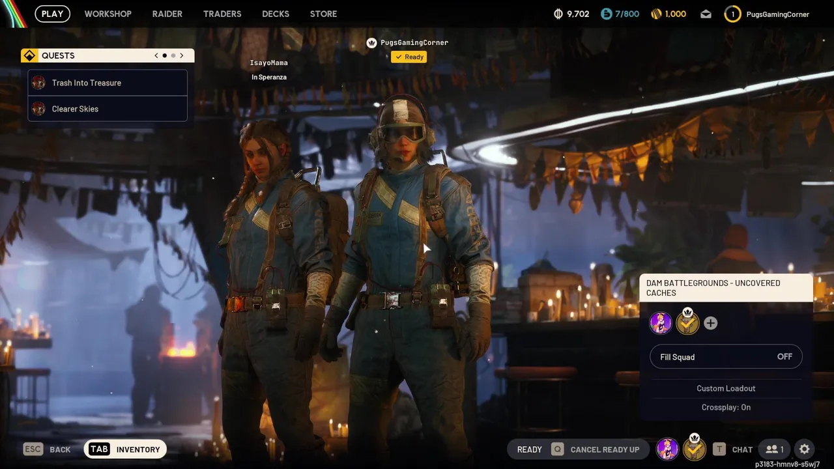
Task: Select the first quest page dot
Action: [x=165, y=55]
